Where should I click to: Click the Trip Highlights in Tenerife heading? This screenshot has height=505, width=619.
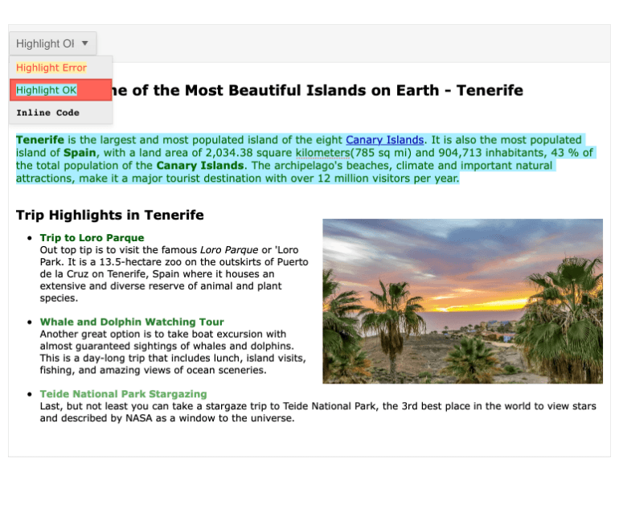(109, 215)
